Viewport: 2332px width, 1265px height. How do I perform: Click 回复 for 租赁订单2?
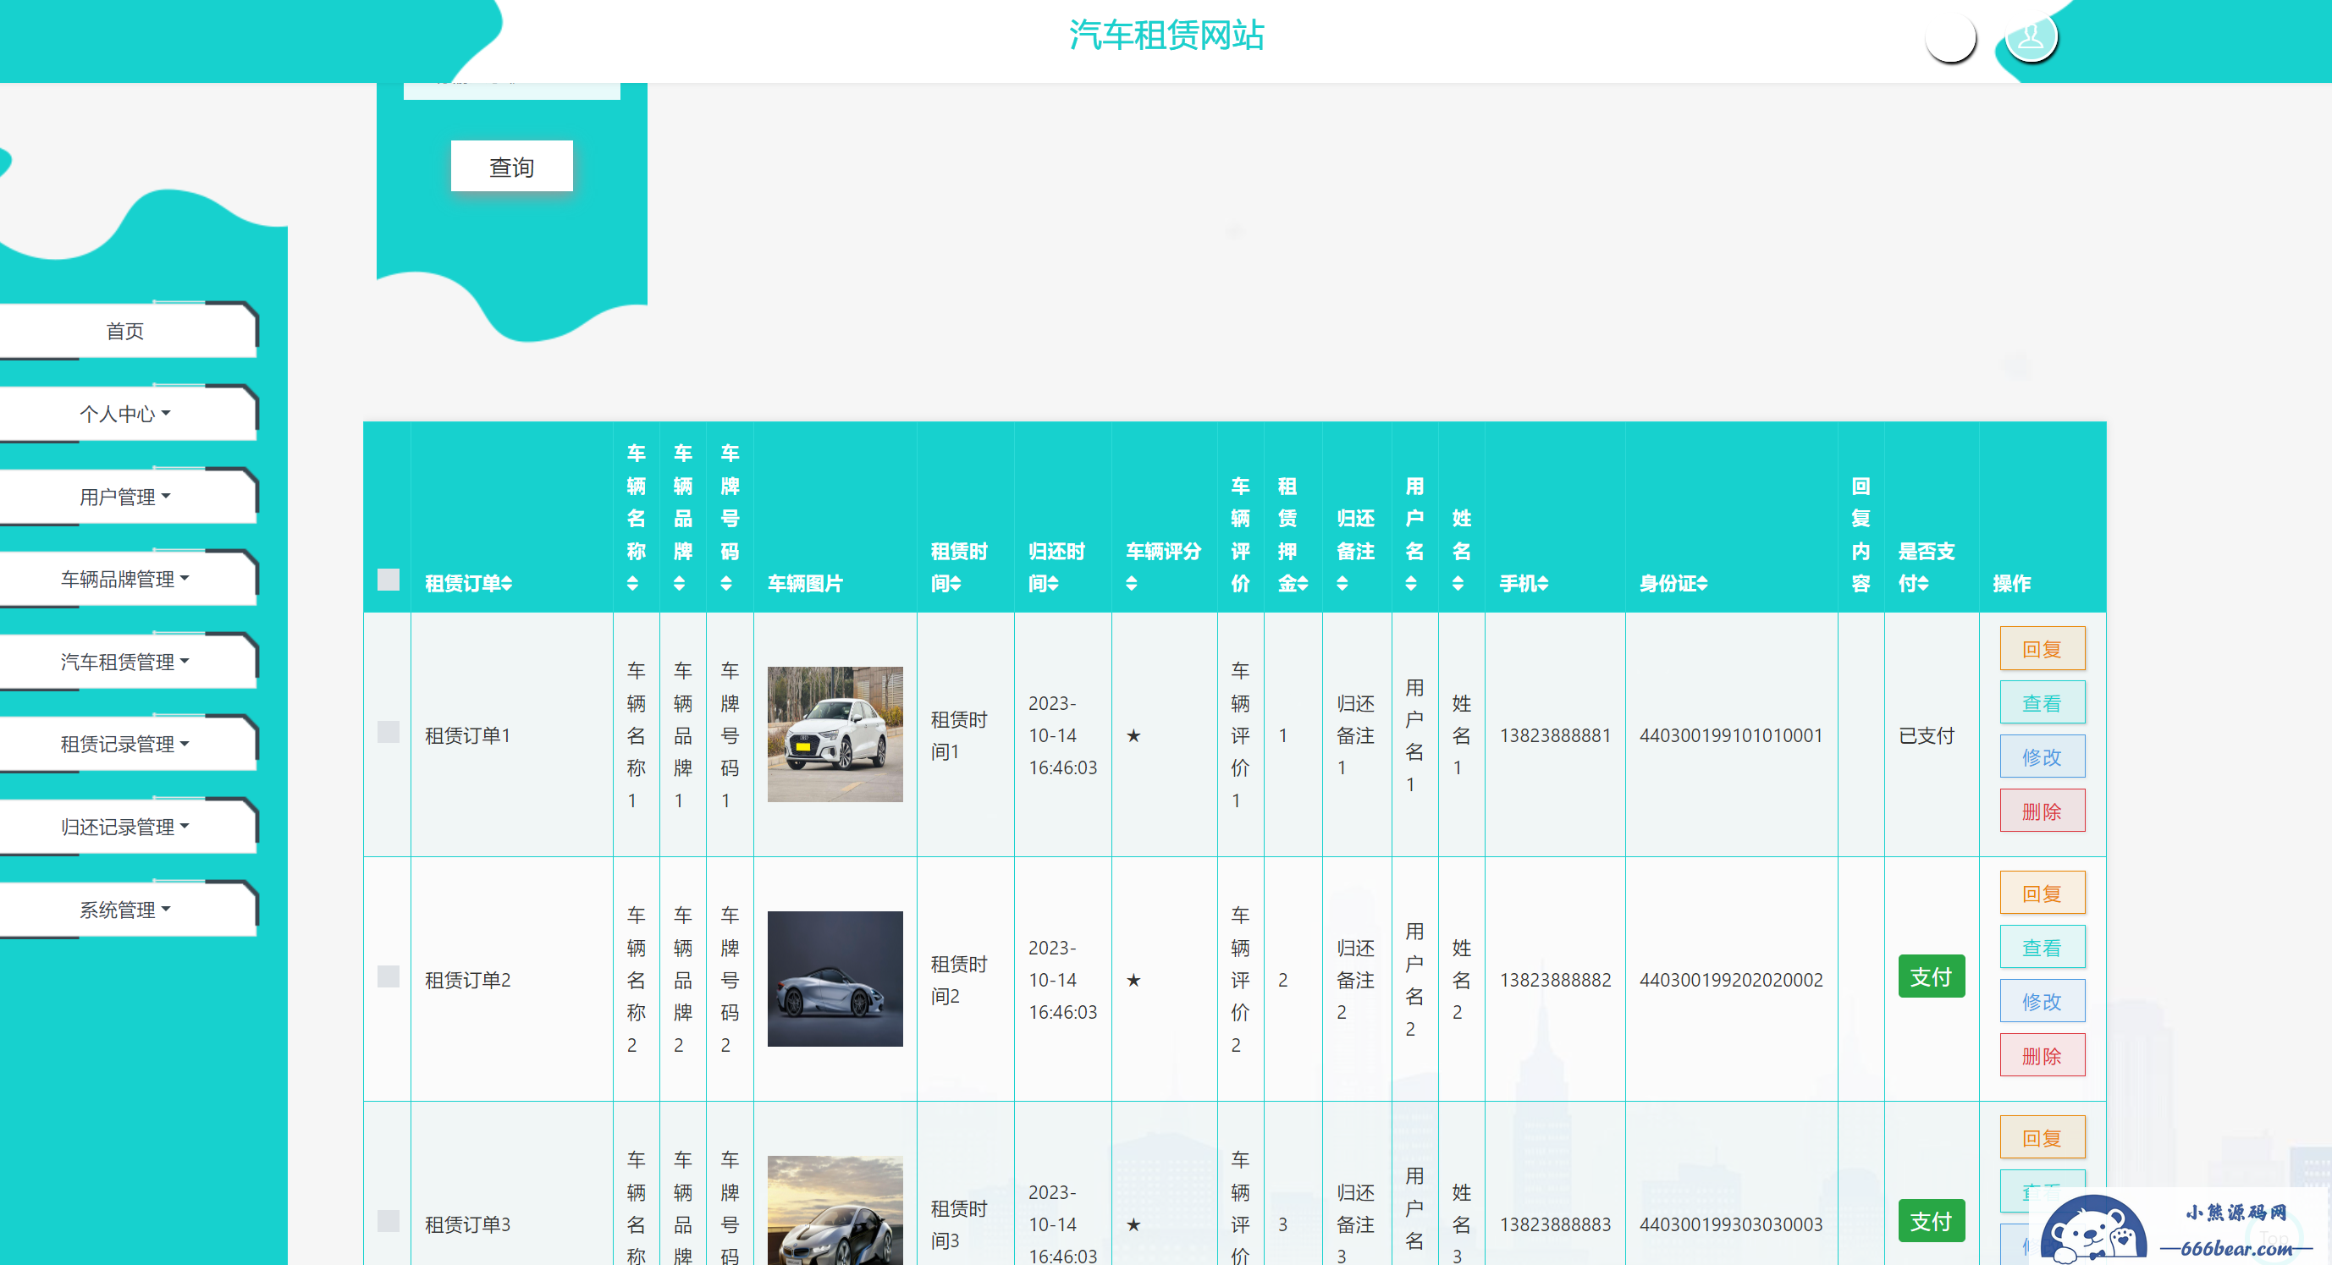(2043, 893)
